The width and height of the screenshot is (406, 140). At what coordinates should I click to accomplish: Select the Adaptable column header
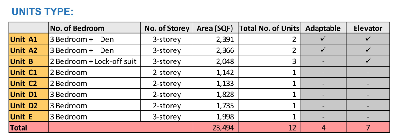[323, 28]
